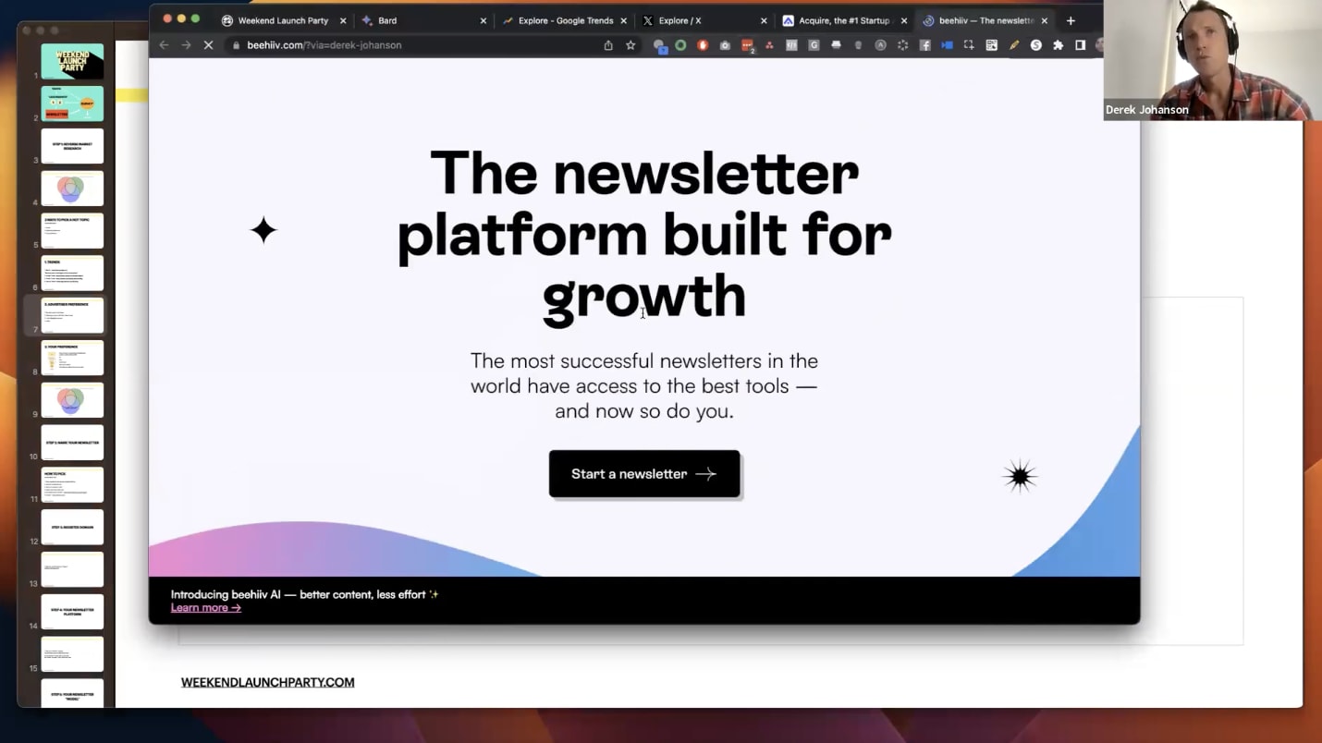
Task: Click the Derek Johanson video tile
Action: click(x=1212, y=60)
